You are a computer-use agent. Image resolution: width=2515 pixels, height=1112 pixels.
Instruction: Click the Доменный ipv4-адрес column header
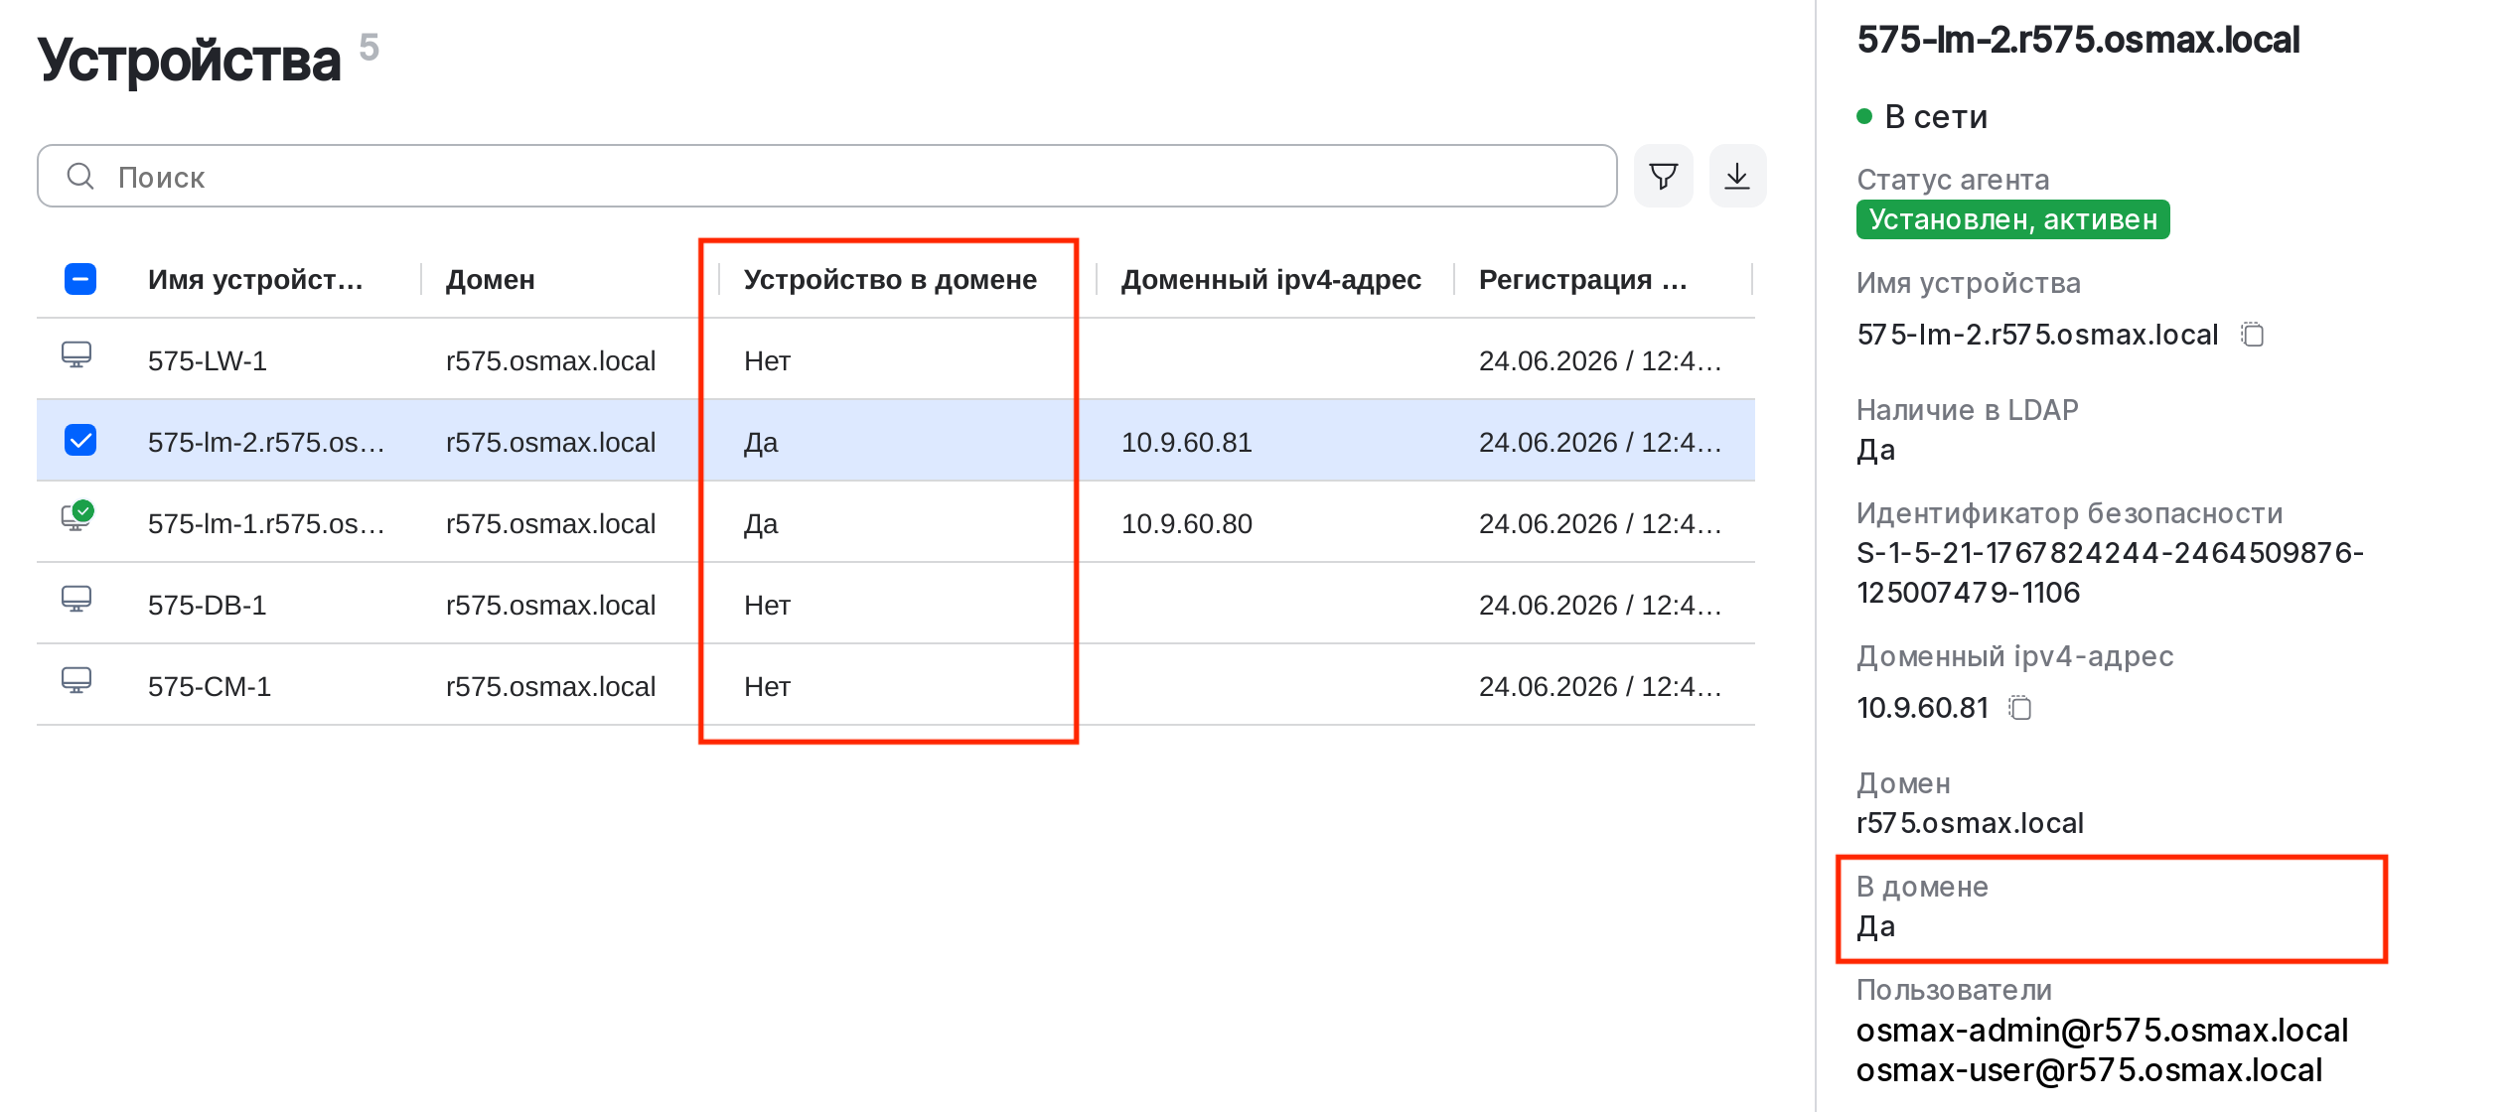1270,280
